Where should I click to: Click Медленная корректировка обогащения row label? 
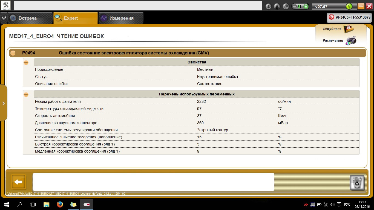pos(77,151)
